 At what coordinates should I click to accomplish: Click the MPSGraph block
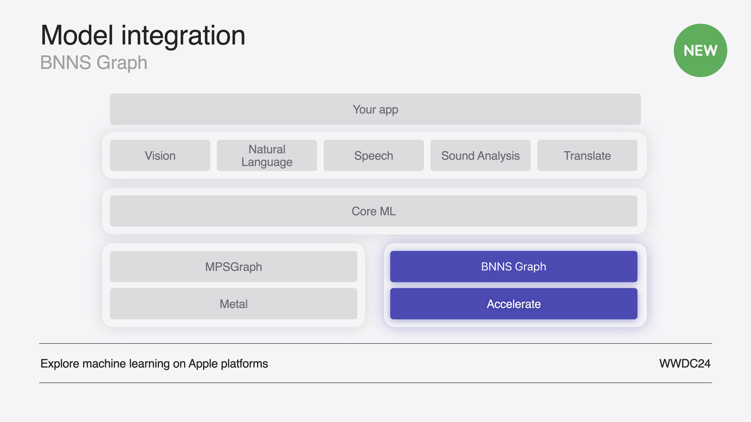(234, 266)
